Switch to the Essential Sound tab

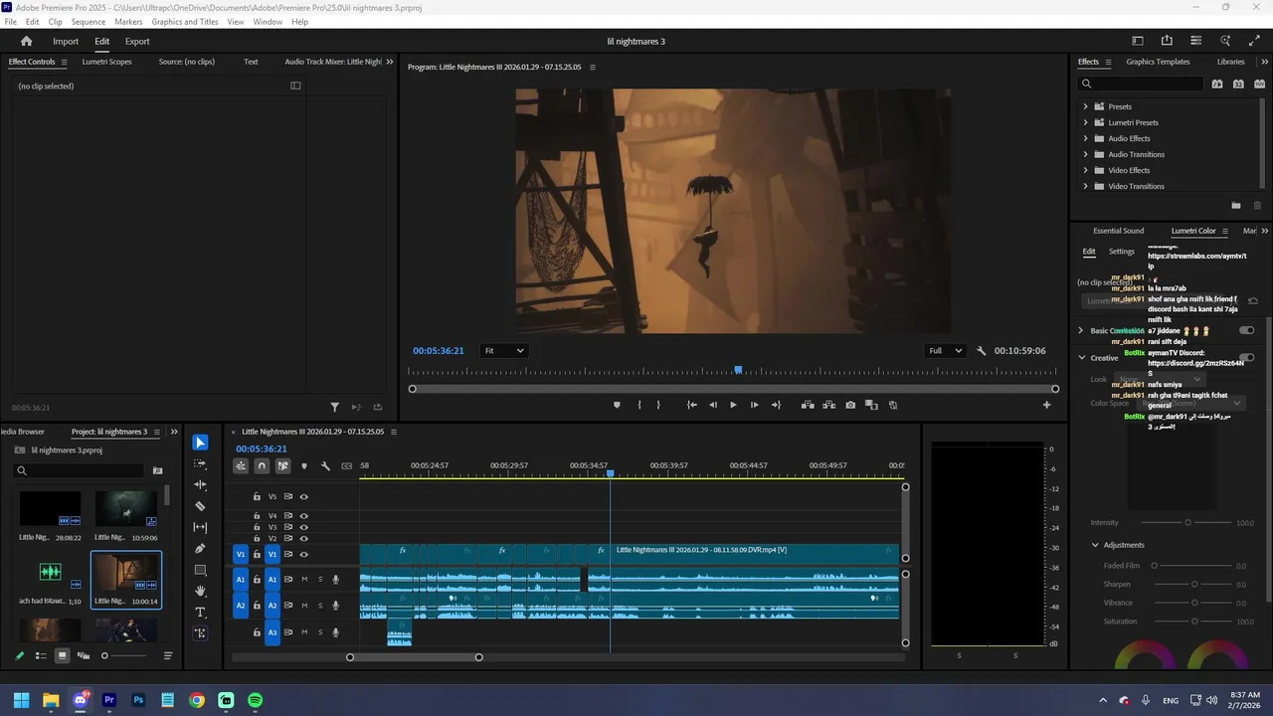tap(1118, 231)
